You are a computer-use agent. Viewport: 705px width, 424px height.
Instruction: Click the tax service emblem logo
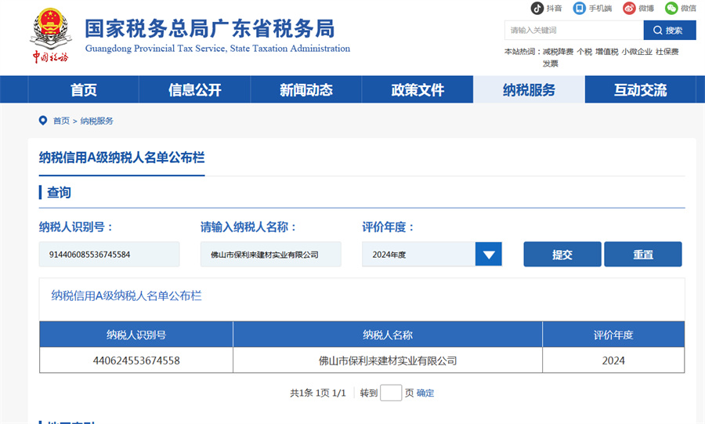point(50,36)
